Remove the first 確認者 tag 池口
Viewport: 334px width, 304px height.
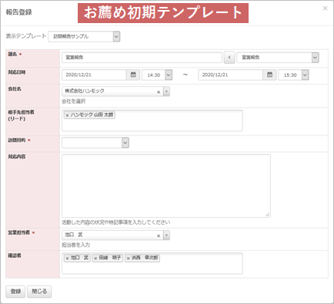(x=67, y=259)
